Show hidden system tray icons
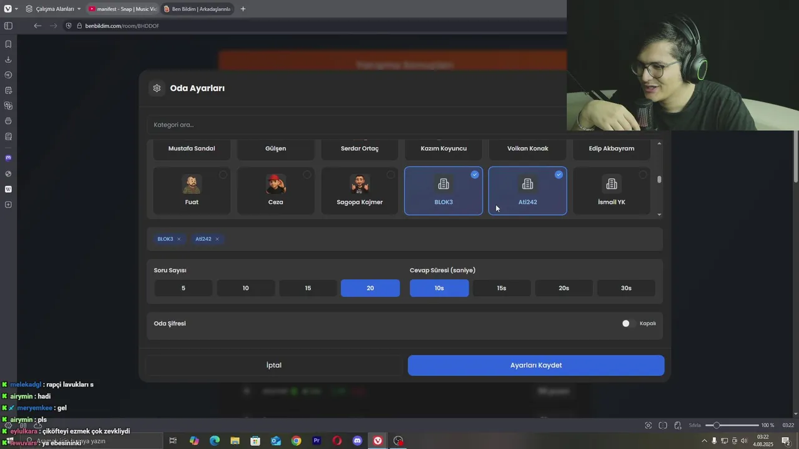 pos(705,441)
